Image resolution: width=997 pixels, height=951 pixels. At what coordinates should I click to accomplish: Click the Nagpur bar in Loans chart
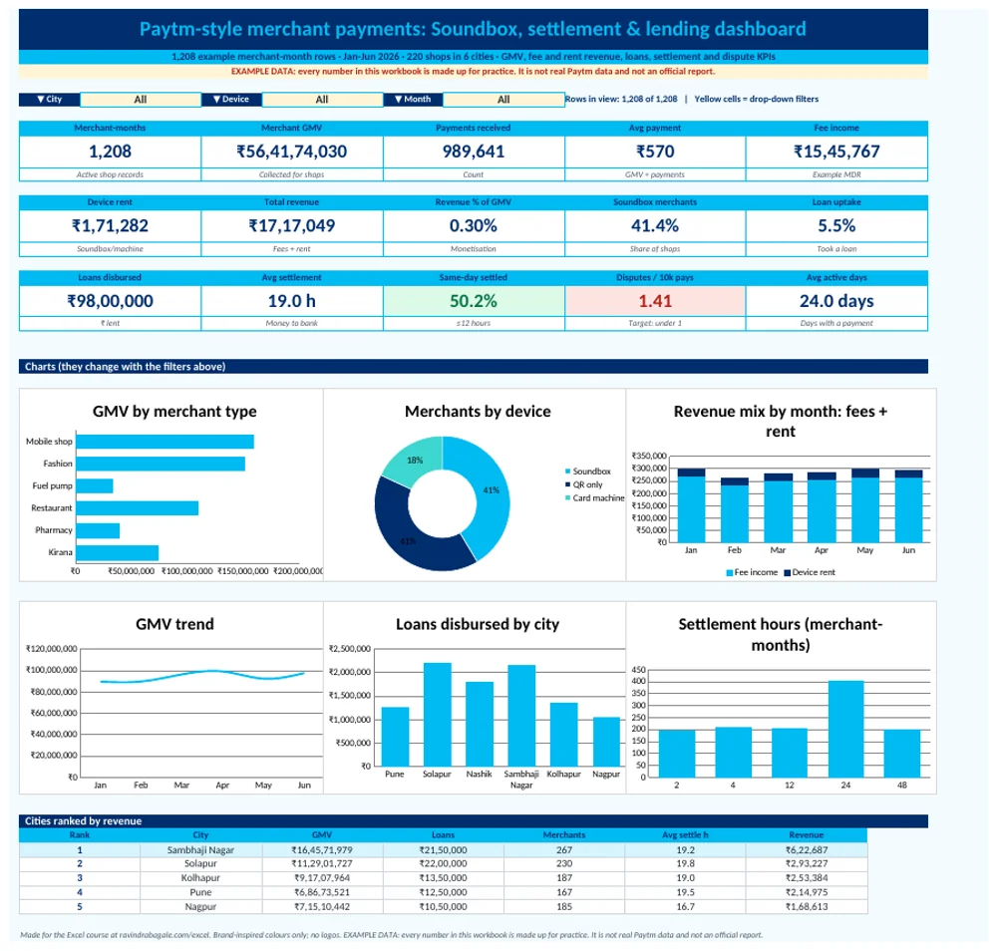tap(606, 742)
